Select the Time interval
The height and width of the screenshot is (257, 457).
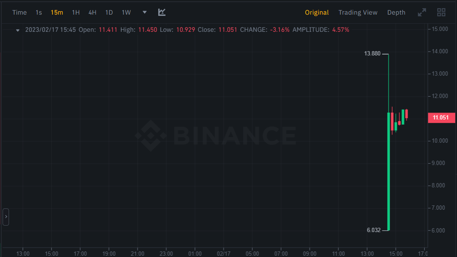coord(19,12)
